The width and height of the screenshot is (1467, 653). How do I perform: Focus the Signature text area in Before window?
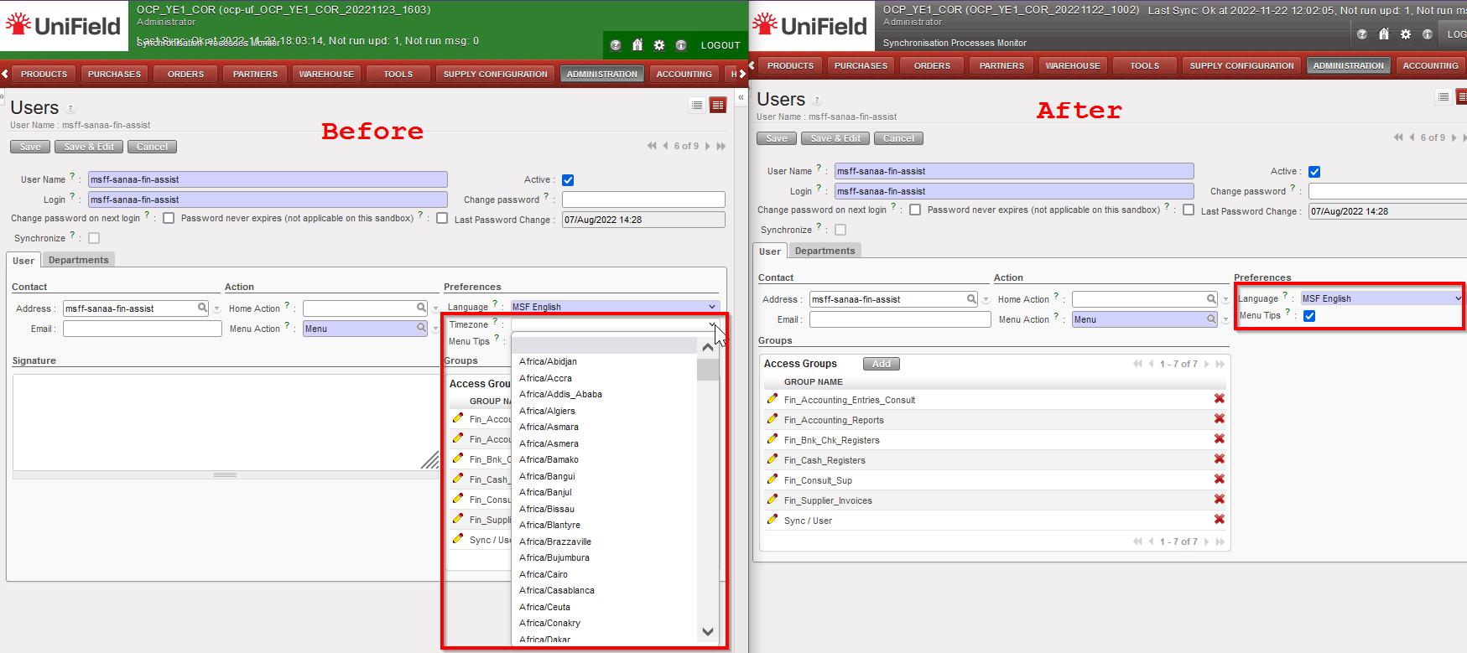226,422
